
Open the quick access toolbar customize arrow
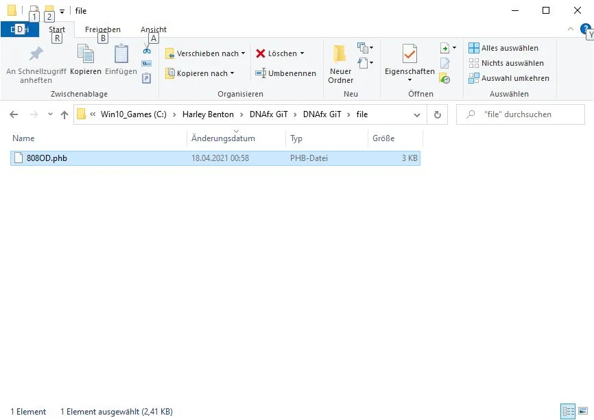pos(62,11)
